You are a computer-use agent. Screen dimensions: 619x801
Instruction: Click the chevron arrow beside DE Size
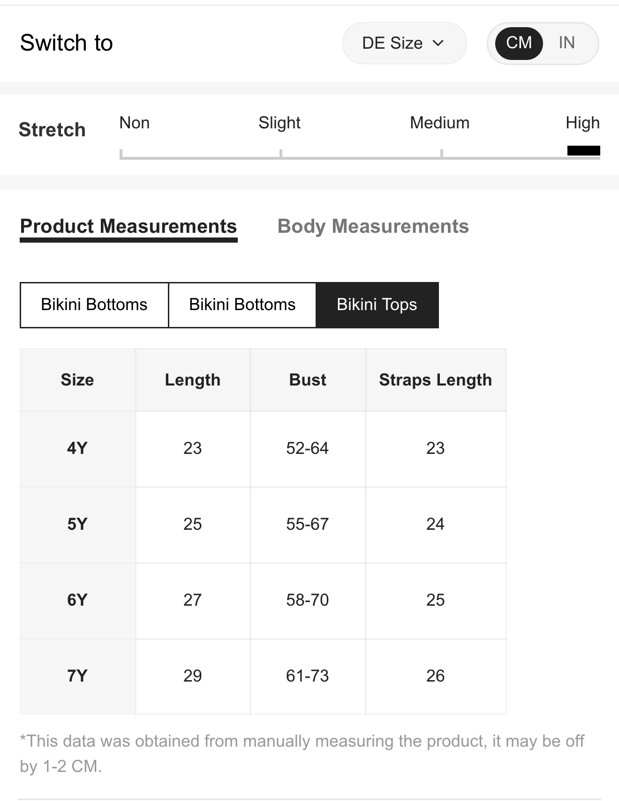[x=438, y=43]
